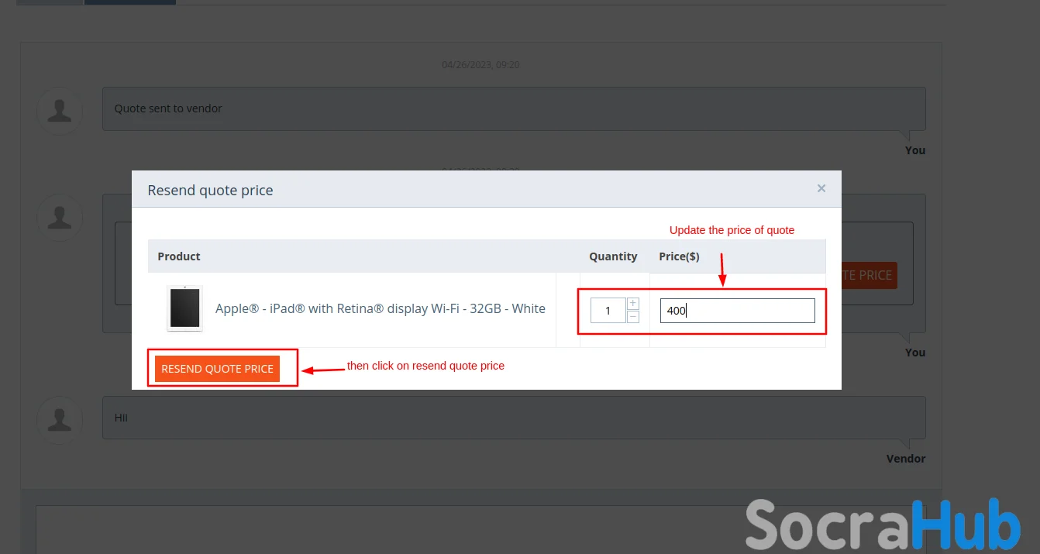Decrease quantity with the minus stepper

tap(633, 317)
